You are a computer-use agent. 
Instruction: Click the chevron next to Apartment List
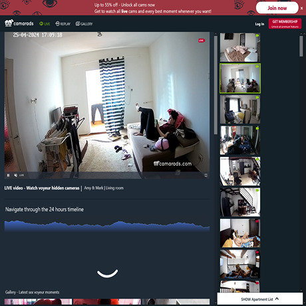[277, 299]
